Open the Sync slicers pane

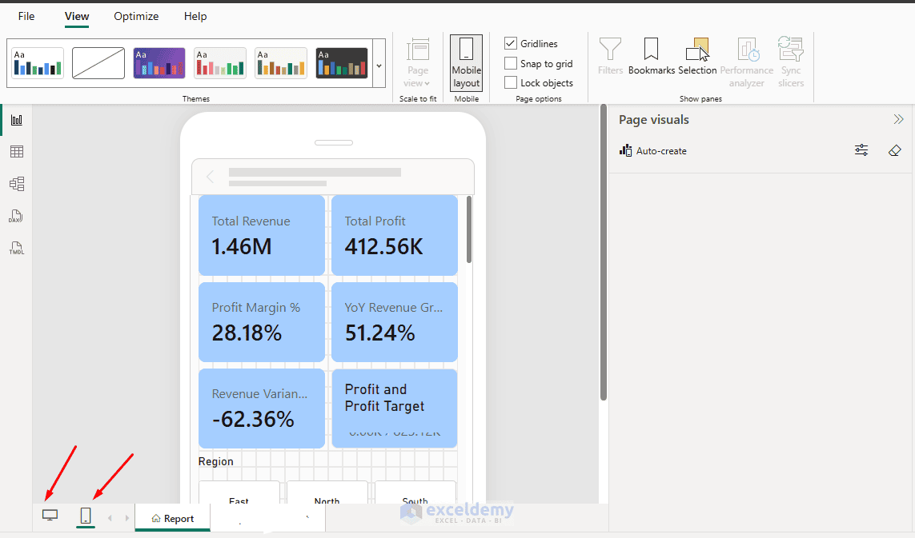791,63
